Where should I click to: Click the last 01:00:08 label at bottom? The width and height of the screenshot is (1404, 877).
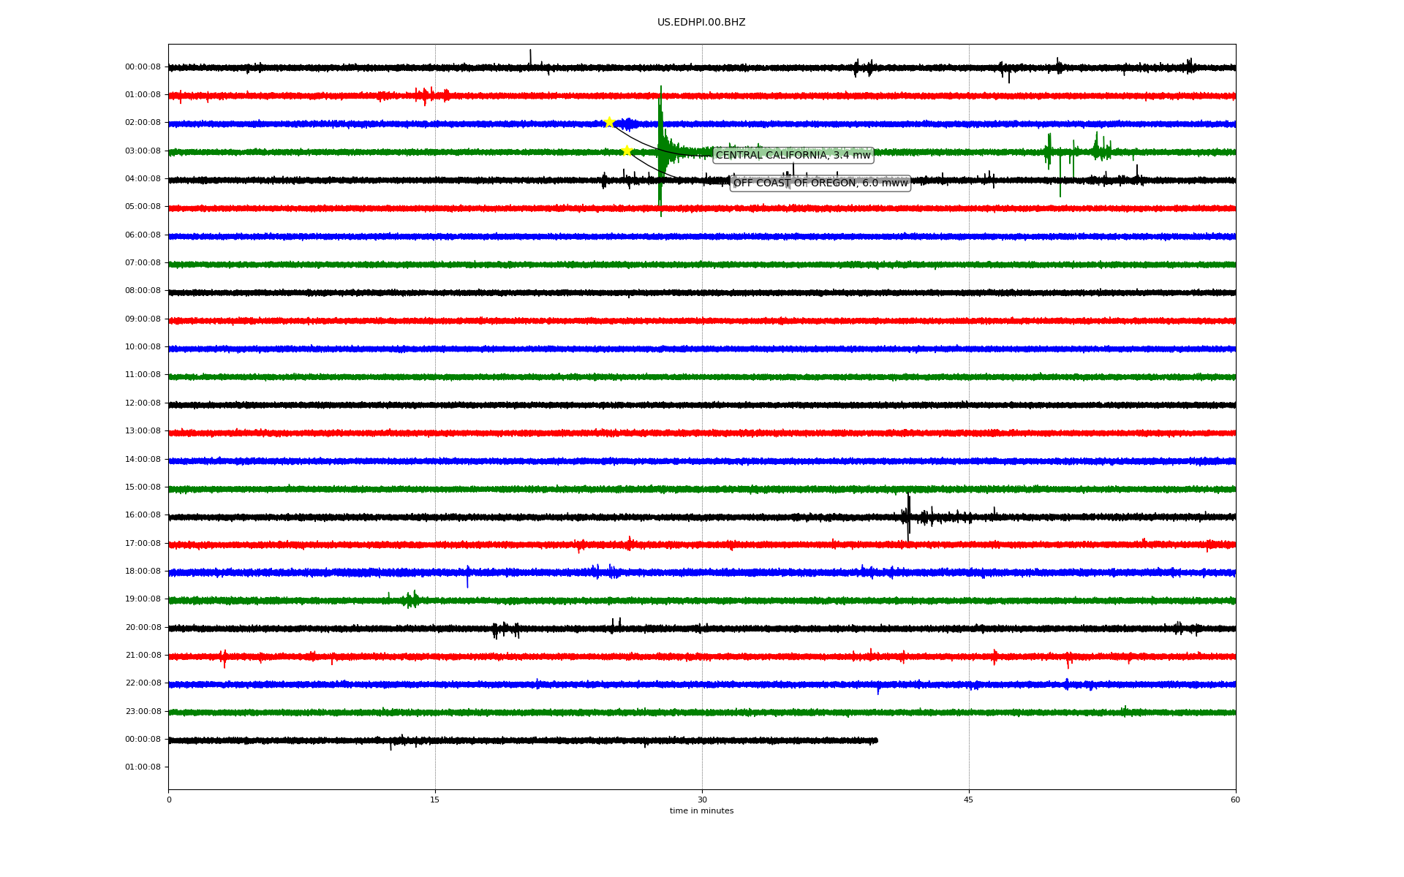point(143,767)
